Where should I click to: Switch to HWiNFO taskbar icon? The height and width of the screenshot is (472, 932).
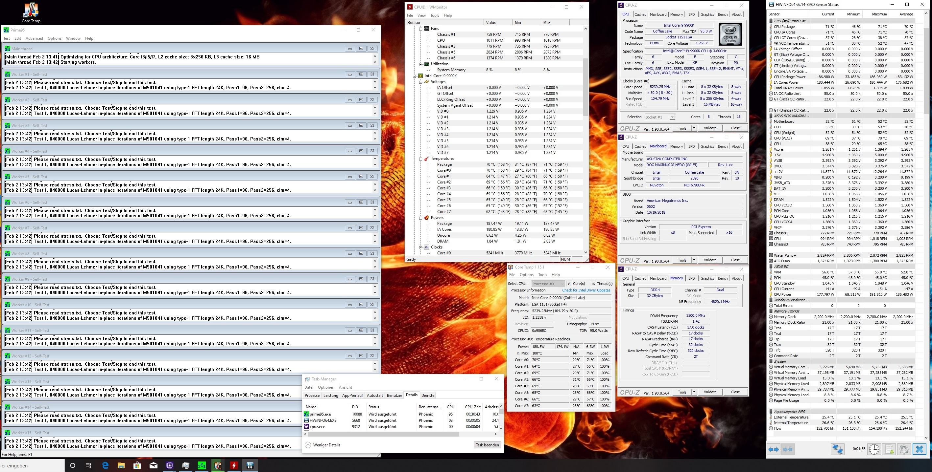pyautogui.click(x=250, y=465)
